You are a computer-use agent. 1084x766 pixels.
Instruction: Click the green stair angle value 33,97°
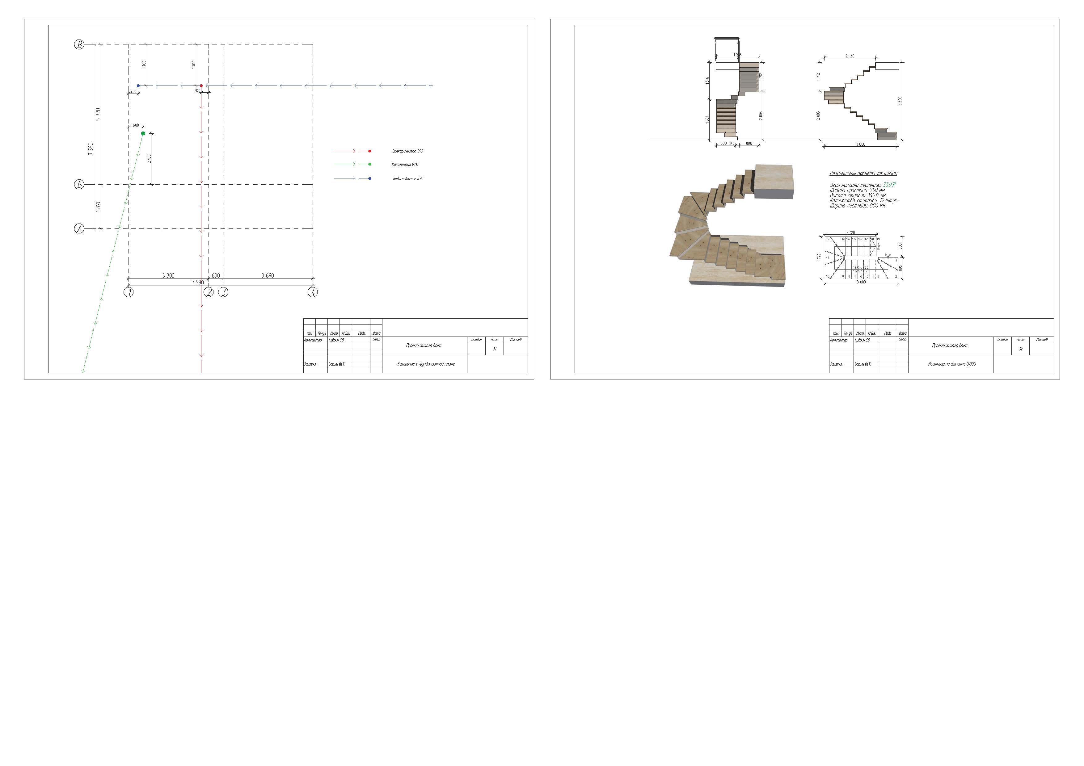pos(889,185)
